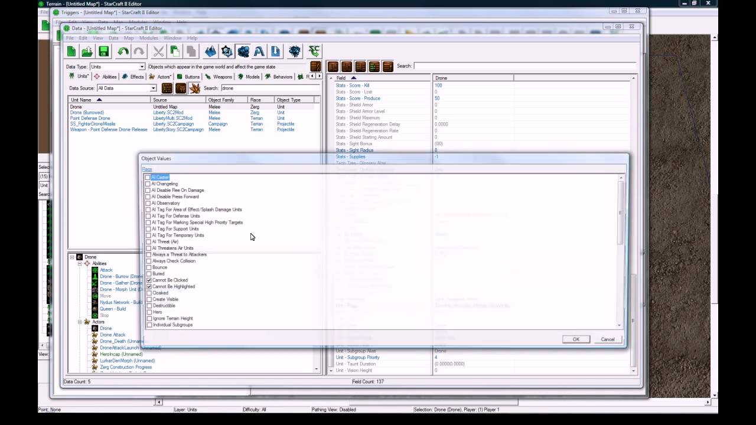Click the New document toolbar icon

71,51
